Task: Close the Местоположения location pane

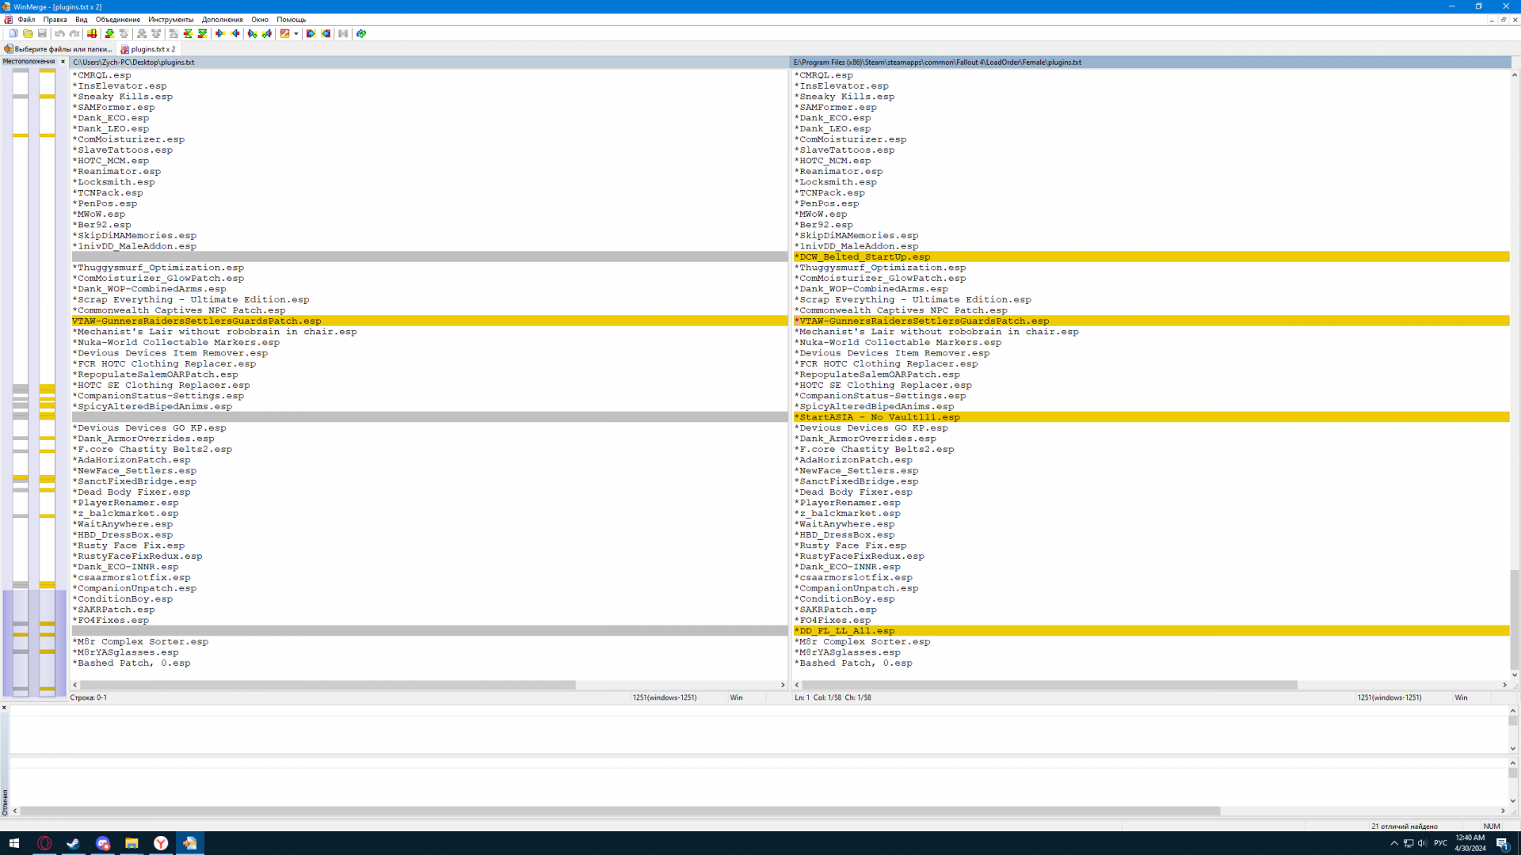Action: 63,62
